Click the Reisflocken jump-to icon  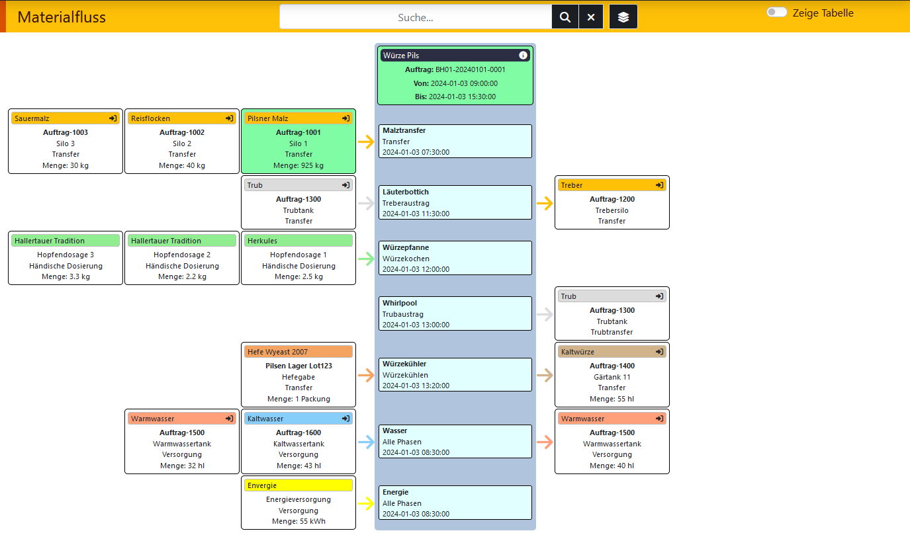pyautogui.click(x=230, y=118)
